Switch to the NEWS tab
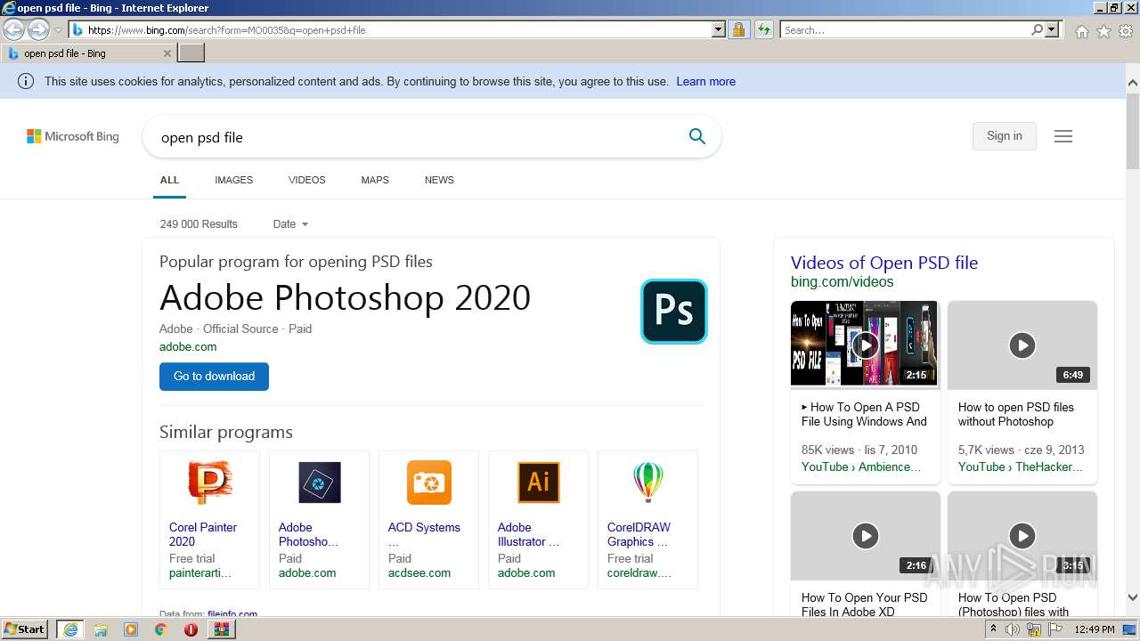Image resolution: width=1140 pixels, height=641 pixels. point(439,180)
